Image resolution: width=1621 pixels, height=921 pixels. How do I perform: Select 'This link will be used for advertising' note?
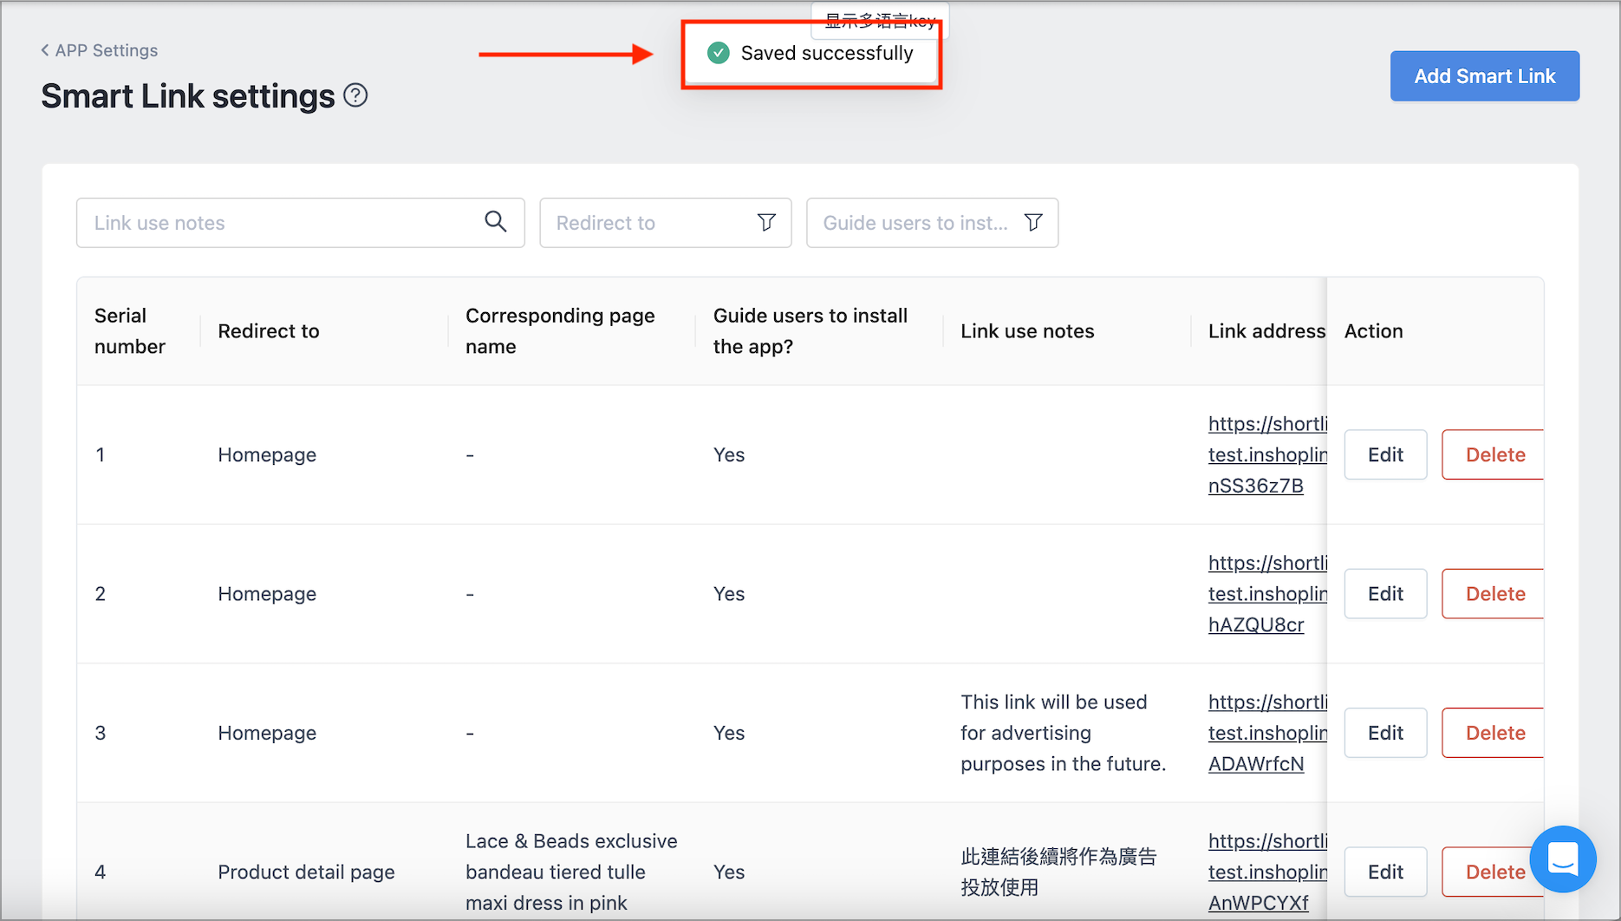coord(1063,733)
